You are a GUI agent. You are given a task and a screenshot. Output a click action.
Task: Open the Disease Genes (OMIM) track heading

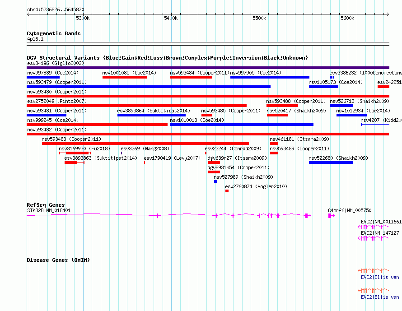point(58,260)
